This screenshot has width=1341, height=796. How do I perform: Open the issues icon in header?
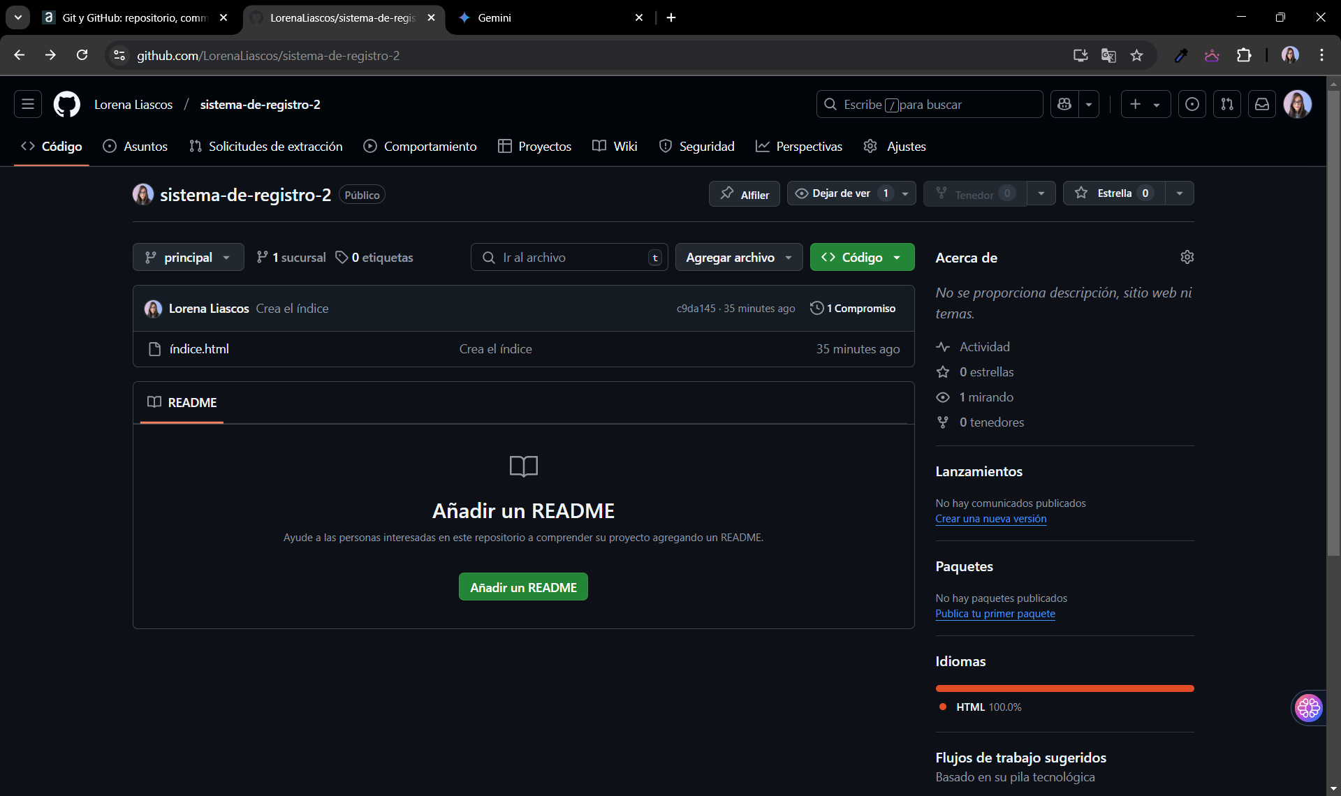[x=1192, y=104]
